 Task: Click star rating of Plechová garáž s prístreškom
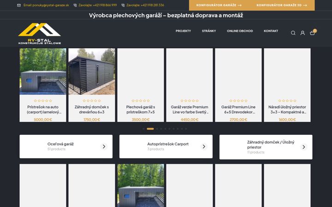tap(141, 101)
